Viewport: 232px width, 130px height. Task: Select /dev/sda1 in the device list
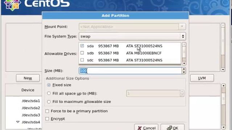[31, 101]
